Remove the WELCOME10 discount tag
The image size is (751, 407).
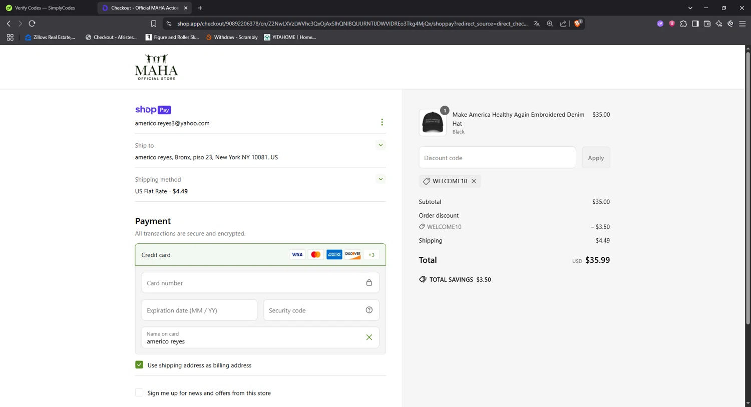(x=474, y=181)
